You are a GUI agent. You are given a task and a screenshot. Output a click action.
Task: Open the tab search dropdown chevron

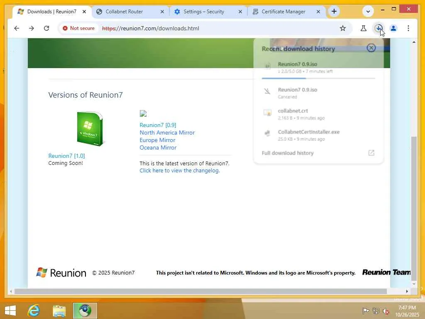pyautogui.click(x=368, y=11)
